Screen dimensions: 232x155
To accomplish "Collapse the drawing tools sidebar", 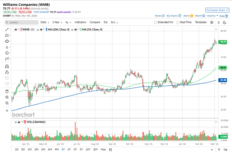I will [7, 111].
